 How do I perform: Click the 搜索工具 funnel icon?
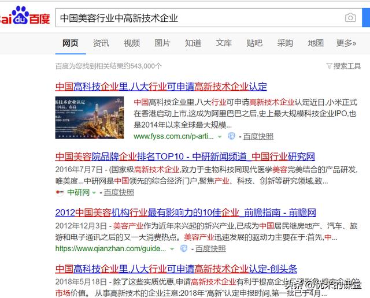tap(329, 66)
